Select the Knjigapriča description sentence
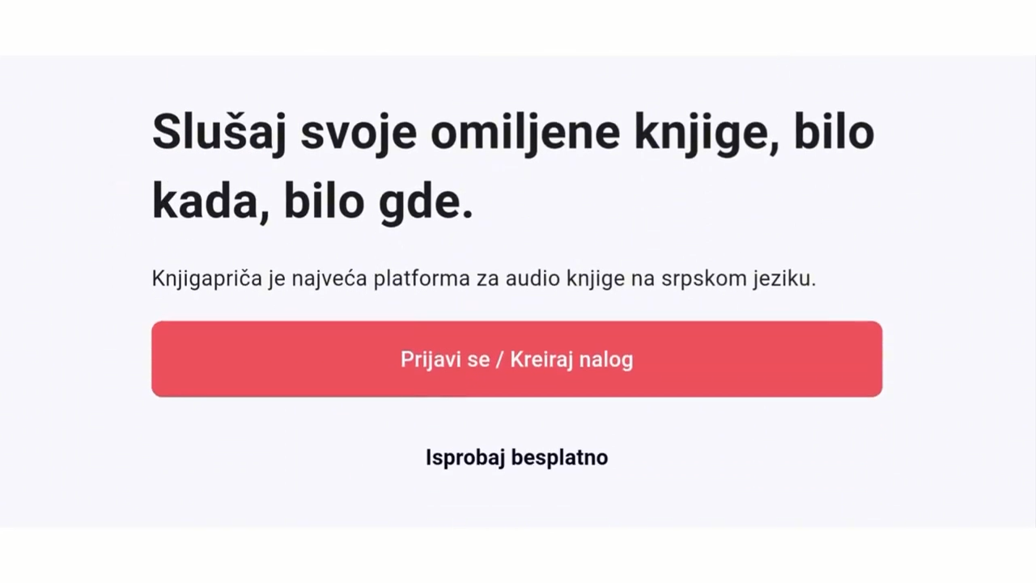Viewport: 1036px width, 583px height. [x=483, y=279]
